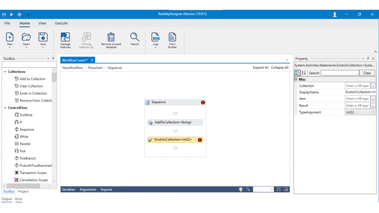
Task: Click the Logs icon
Action: point(156,37)
